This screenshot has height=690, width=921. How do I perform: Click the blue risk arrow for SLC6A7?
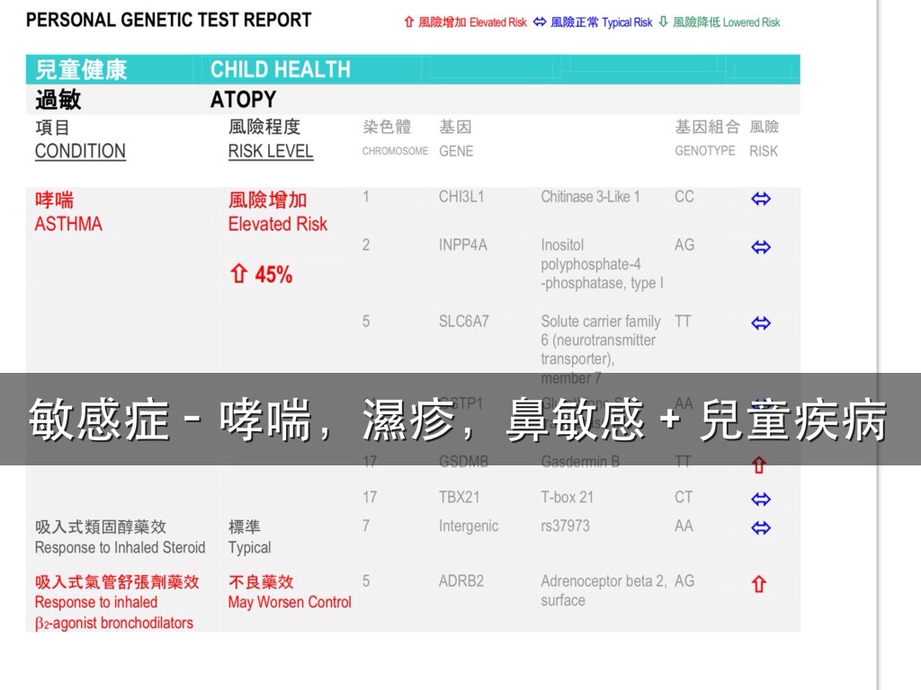pyautogui.click(x=761, y=323)
